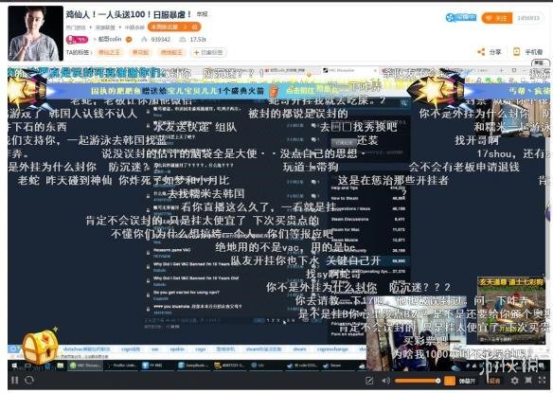
Task: Click the 举报 link beside the stream title
Action: tap(202, 14)
